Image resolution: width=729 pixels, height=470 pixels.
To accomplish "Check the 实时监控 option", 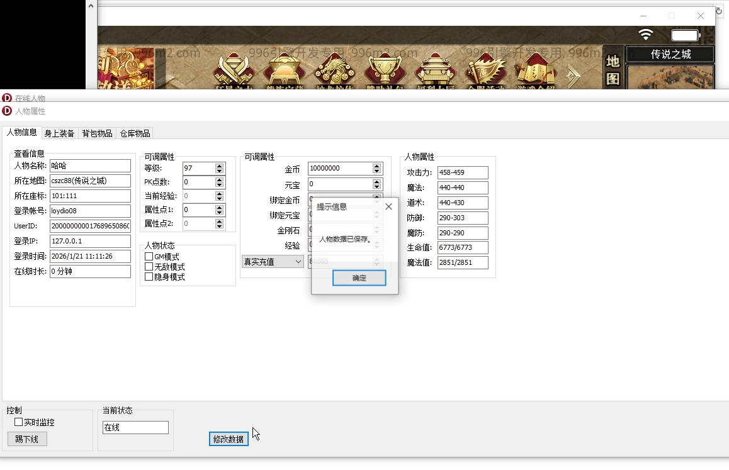I will (x=19, y=422).
